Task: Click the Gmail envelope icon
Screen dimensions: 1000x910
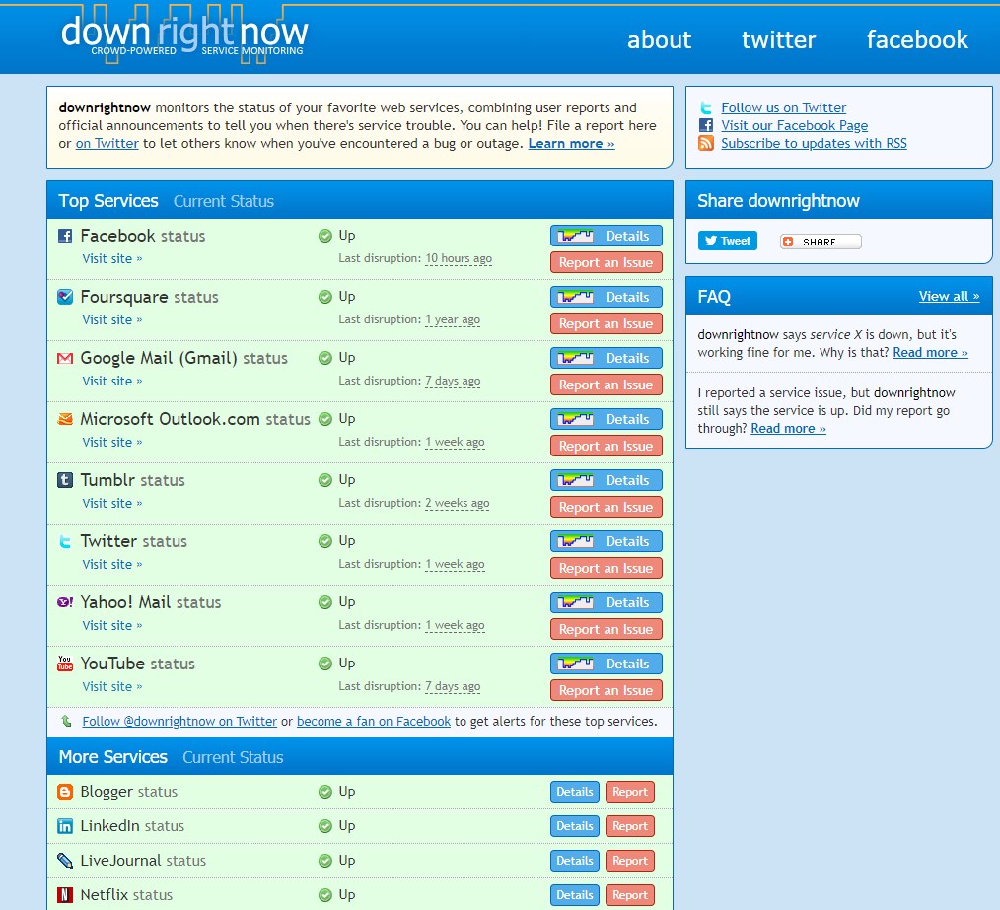Action: (x=65, y=359)
